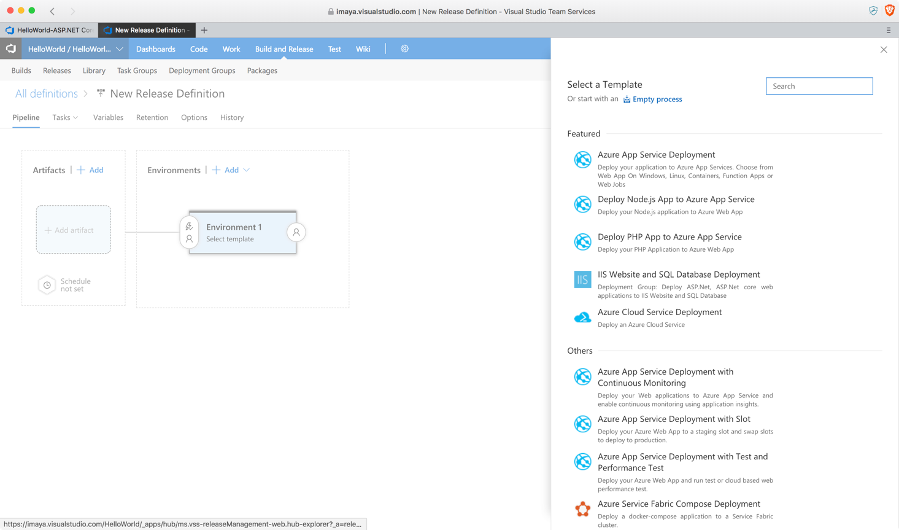899x530 pixels.
Task: Click the Schedule not set label
Action: click(75, 285)
